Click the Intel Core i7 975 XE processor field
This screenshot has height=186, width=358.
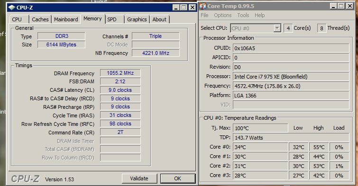click(291, 77)
